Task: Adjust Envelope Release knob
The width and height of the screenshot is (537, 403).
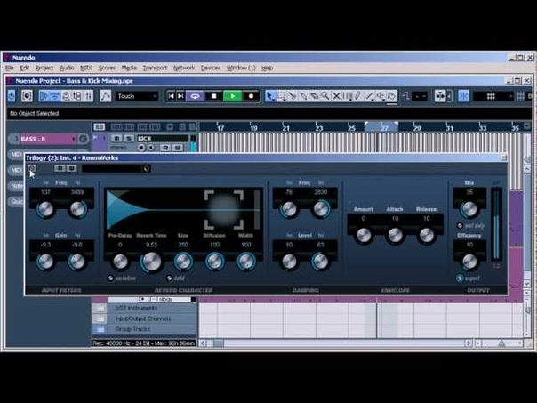Action: click(x=427, y=236)
